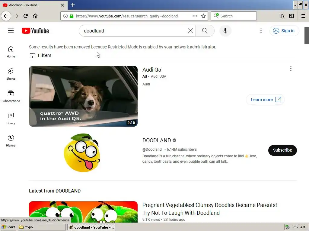Screen dimensions: 309x231
Task: Click the system tray network icon
Action: point(288,227)
